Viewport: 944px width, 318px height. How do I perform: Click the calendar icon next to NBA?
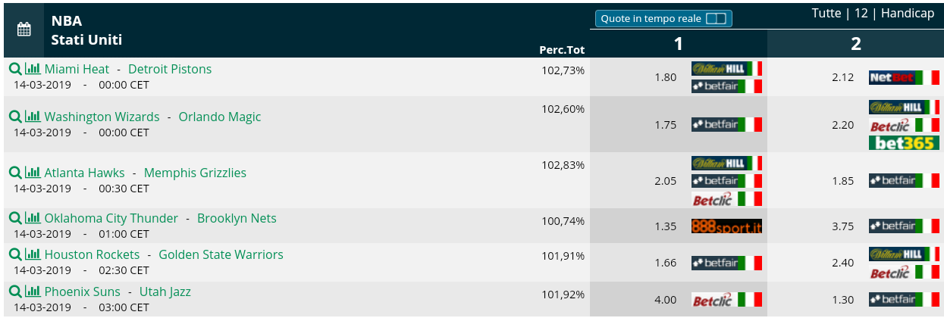click(x=24, y=30)
